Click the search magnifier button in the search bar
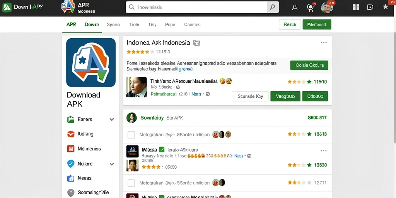 point(273,7)
